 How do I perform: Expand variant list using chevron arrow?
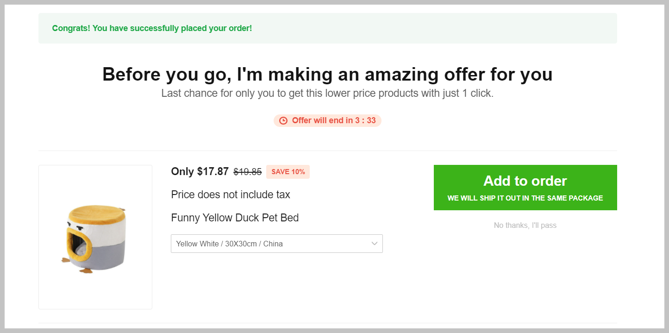pos(375,244)
